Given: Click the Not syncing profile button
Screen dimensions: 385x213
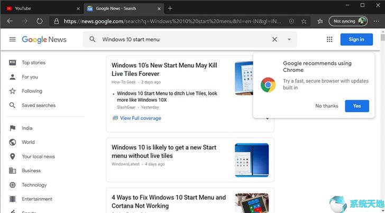Looking at the screenshot, I should point(348,21).
